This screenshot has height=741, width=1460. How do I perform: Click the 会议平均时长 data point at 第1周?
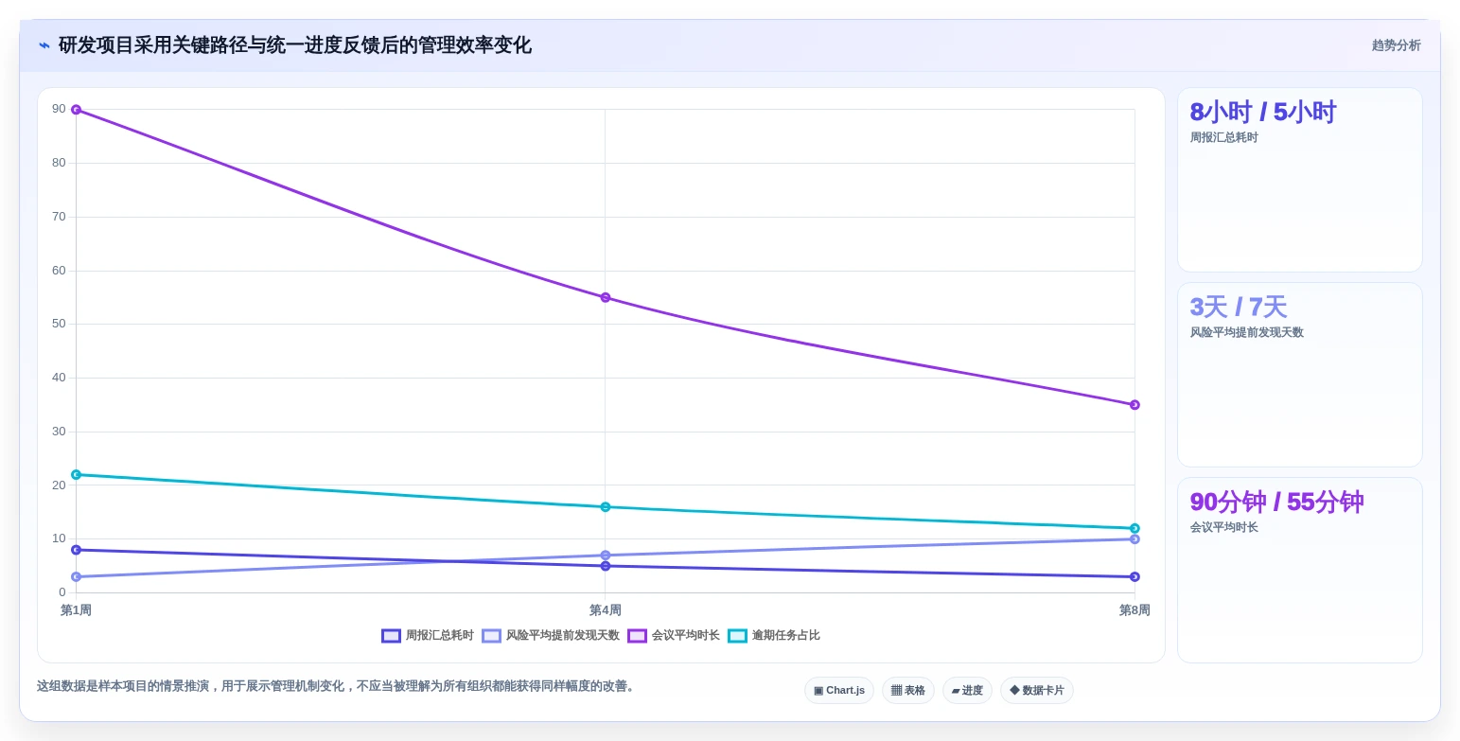[77, 110]
